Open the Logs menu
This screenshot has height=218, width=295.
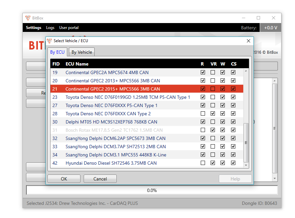tap(50, 28)
